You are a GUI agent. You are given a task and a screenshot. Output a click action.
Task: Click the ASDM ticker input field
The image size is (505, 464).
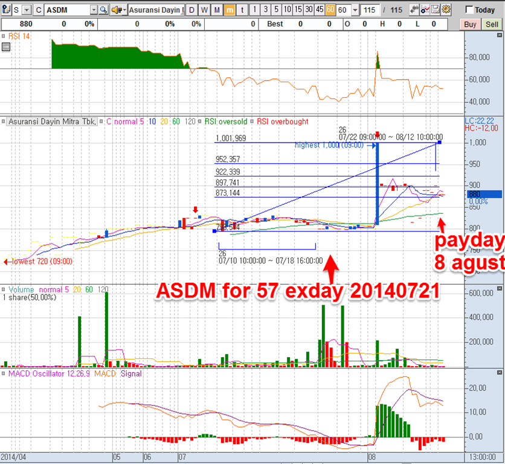pyautogui.click(x=67, y=10)
